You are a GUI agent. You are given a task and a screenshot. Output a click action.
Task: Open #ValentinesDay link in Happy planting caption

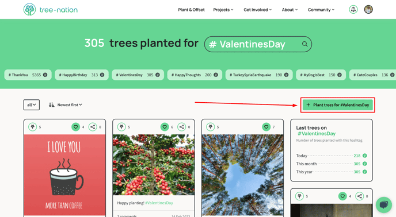click(159, 203)
